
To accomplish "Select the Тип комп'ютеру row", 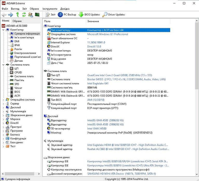I will (x=108, y=30).
